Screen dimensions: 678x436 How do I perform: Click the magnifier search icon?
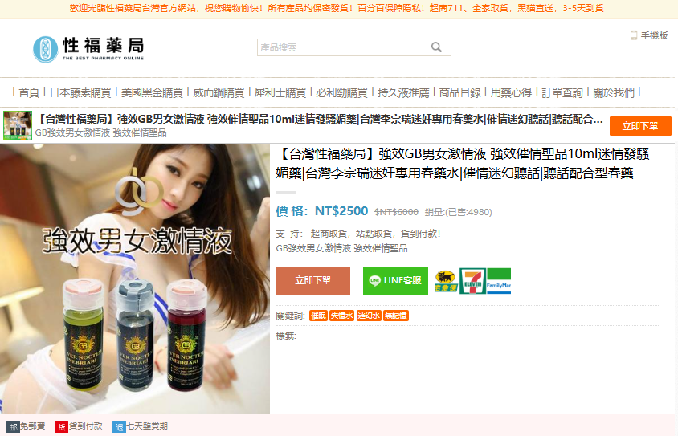tap(436, 47)
